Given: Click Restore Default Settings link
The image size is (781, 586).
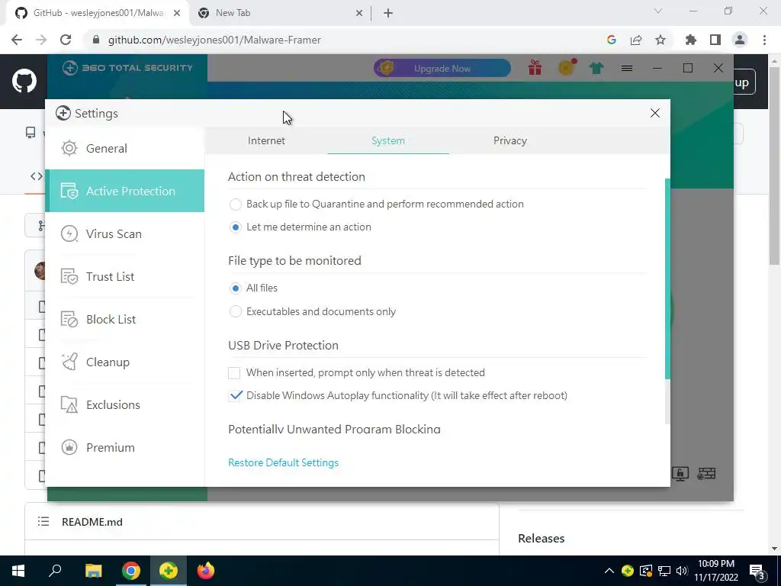Looking at the screenshot, I should (x=284, y=462).
